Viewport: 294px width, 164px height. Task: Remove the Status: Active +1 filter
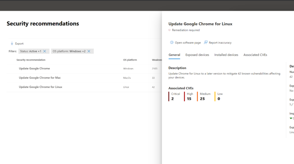(x=44, y=51)
